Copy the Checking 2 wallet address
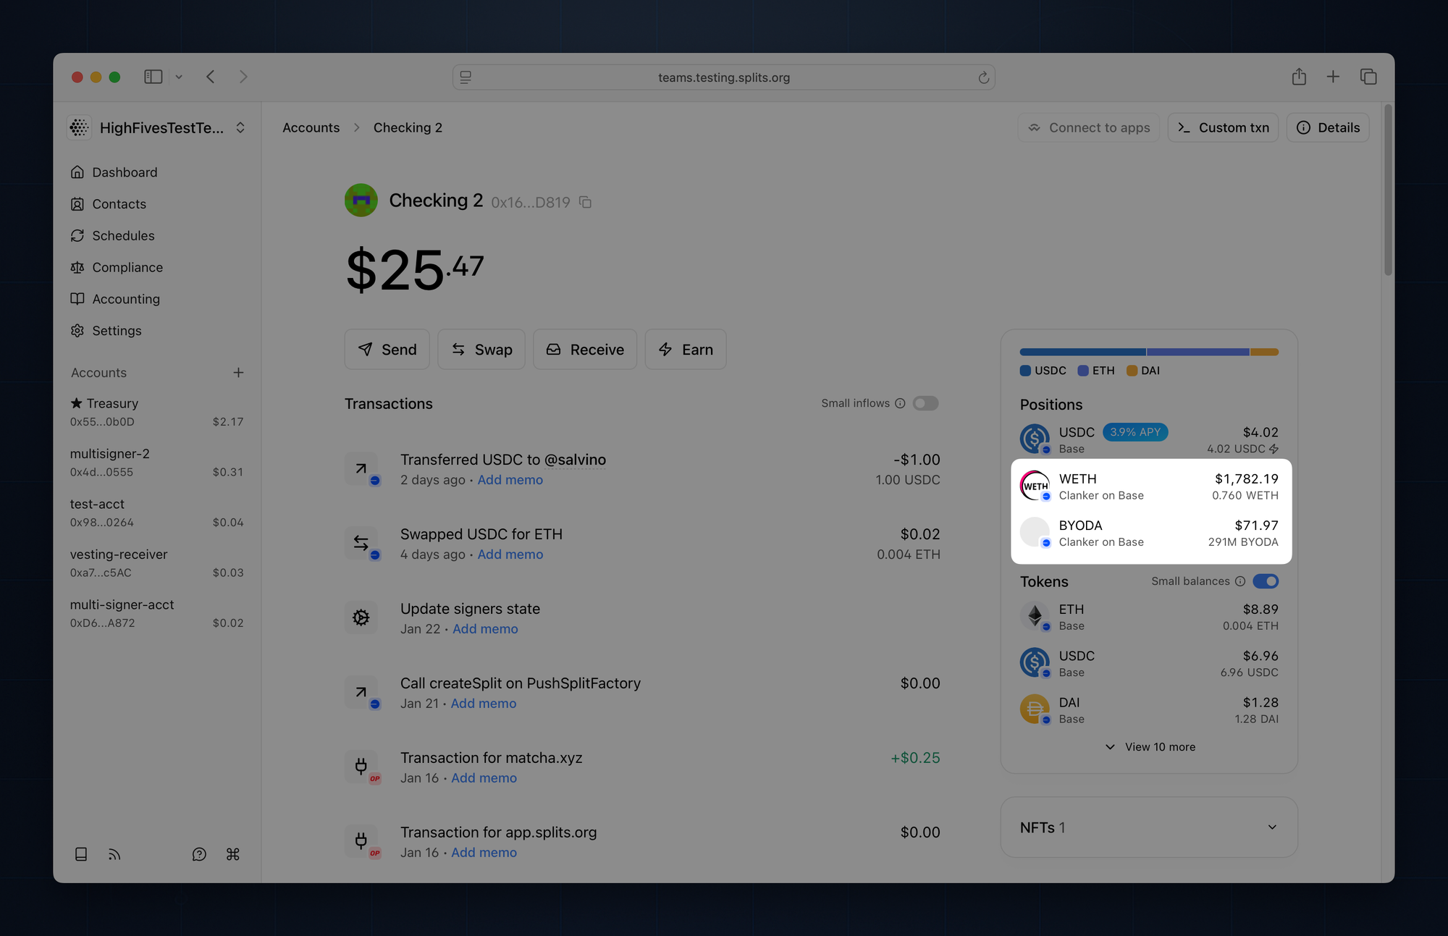 (586, 203)
